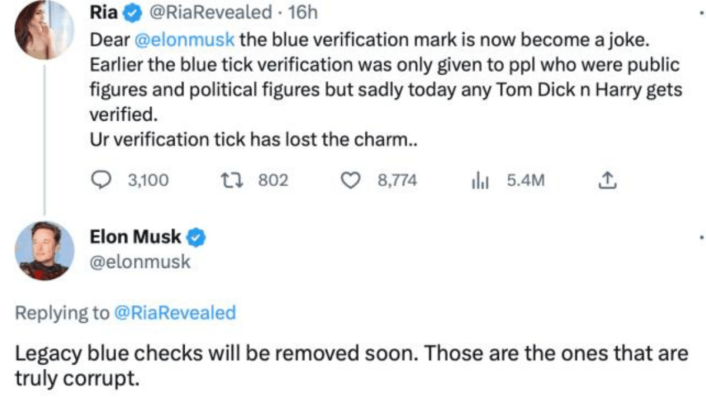Open the 16h timestamp link
Image resolution: width=706 pixels, height=397 pixels.
304,12
